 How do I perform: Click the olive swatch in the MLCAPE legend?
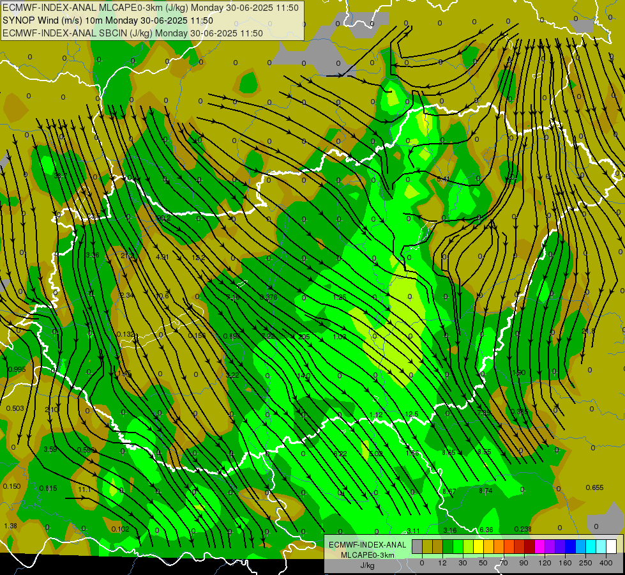click(427, 546)
